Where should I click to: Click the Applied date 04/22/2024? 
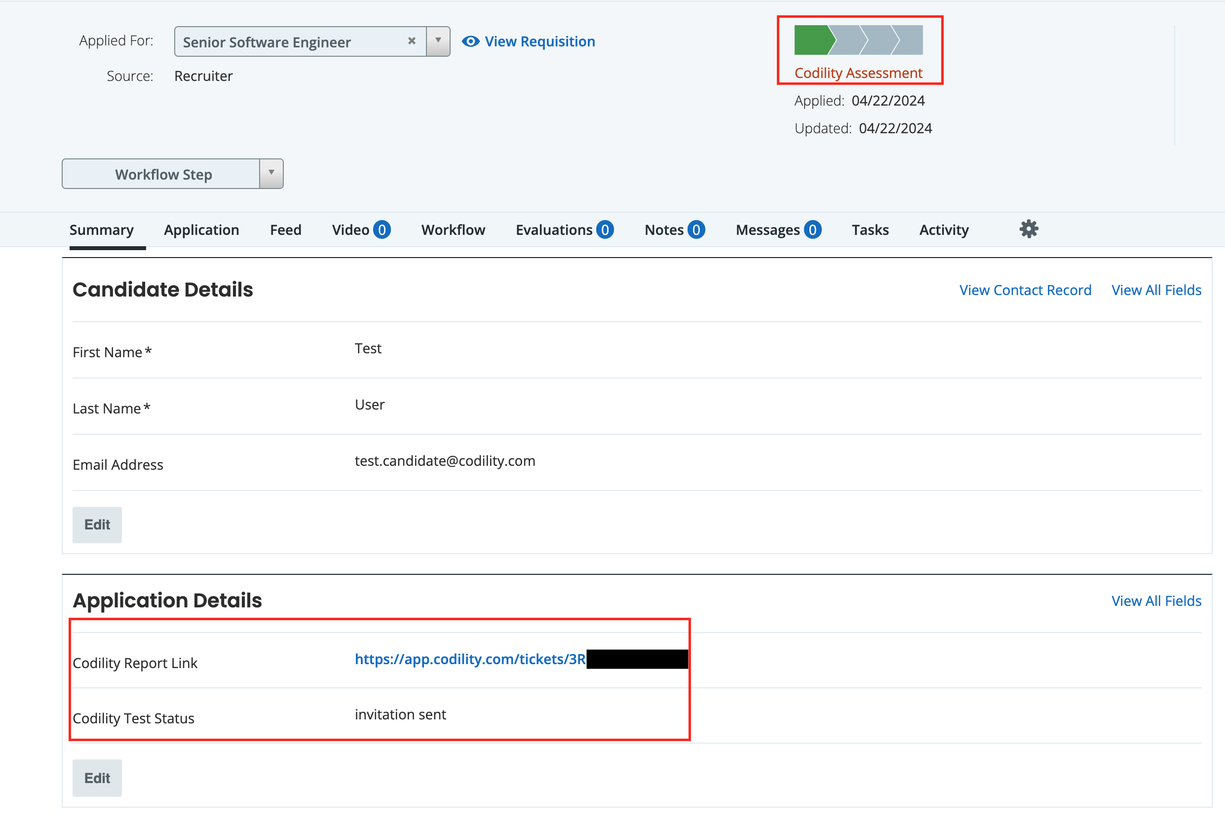(x=888, y=101)
